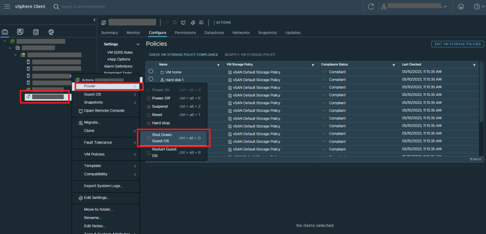This screenshot has height=234, width=486.
Task: Select the VM home radio button
Action: point(151,72)
